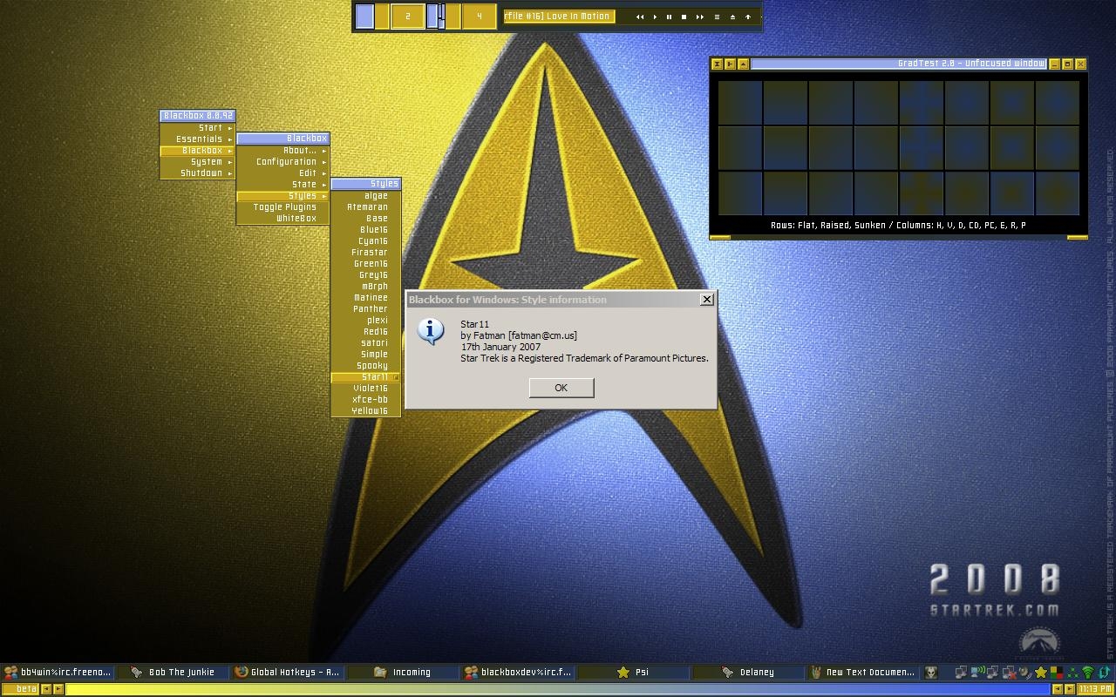Open bb4win%irc.freeno... task in taskbar
Screen dimensions: 1116x697
58,673
